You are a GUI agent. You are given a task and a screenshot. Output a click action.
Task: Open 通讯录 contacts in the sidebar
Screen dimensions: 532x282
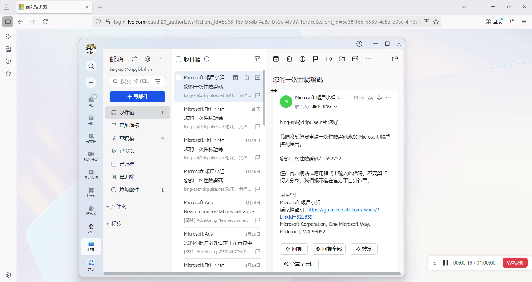point(91,210)
